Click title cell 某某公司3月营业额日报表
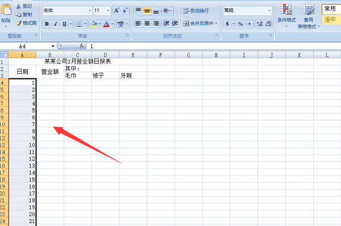Screen dimensions: 341x226 78,61
